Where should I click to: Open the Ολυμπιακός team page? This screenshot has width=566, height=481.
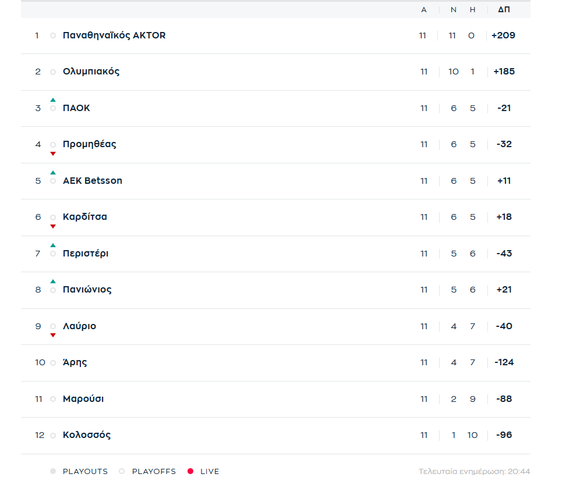[91, 72]
